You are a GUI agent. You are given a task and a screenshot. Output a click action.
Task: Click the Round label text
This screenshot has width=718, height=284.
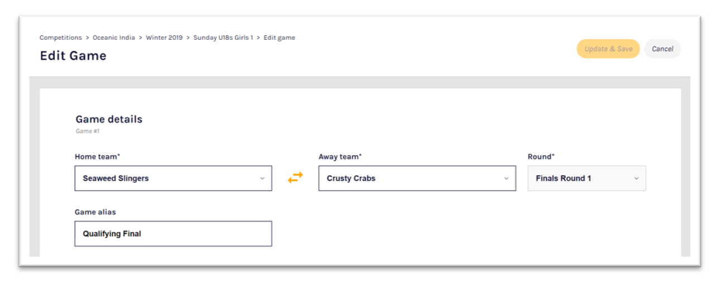[541, 157]
